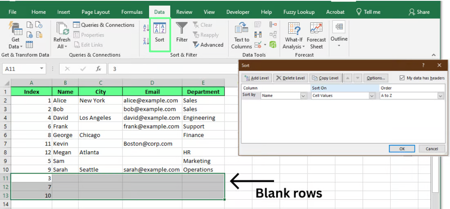The image size is (450, 209).
Task: Click the Advanced filter icon
Action: 196,45
